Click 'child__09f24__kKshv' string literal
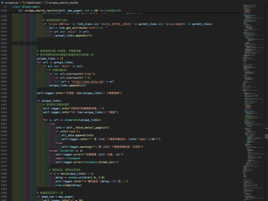Image resolution: width=268 pixels, height=201 pixels. (116, 24)
